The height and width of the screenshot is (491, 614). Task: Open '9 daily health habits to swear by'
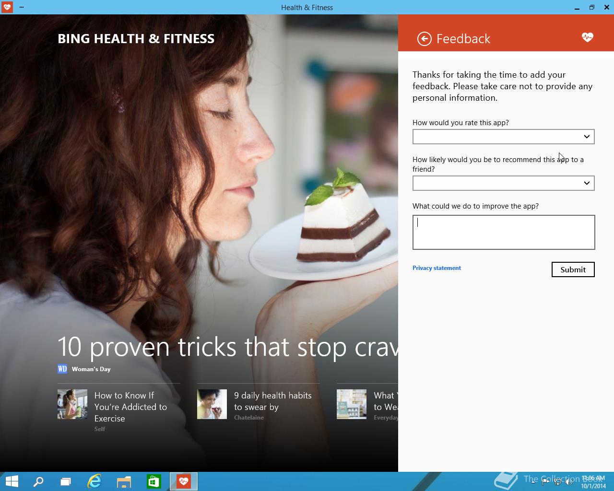[272, 401]
